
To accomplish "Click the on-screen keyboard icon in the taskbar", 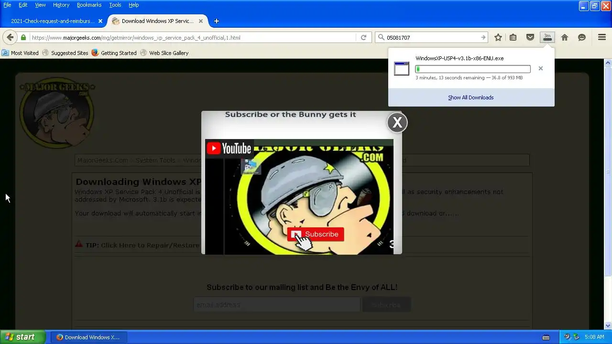I will tap(546, 337).
